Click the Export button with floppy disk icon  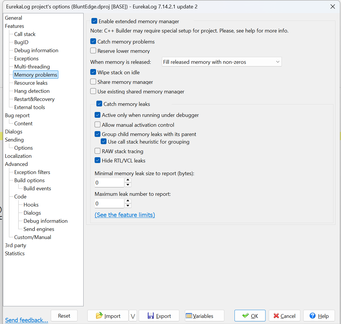tap(159, 316)
